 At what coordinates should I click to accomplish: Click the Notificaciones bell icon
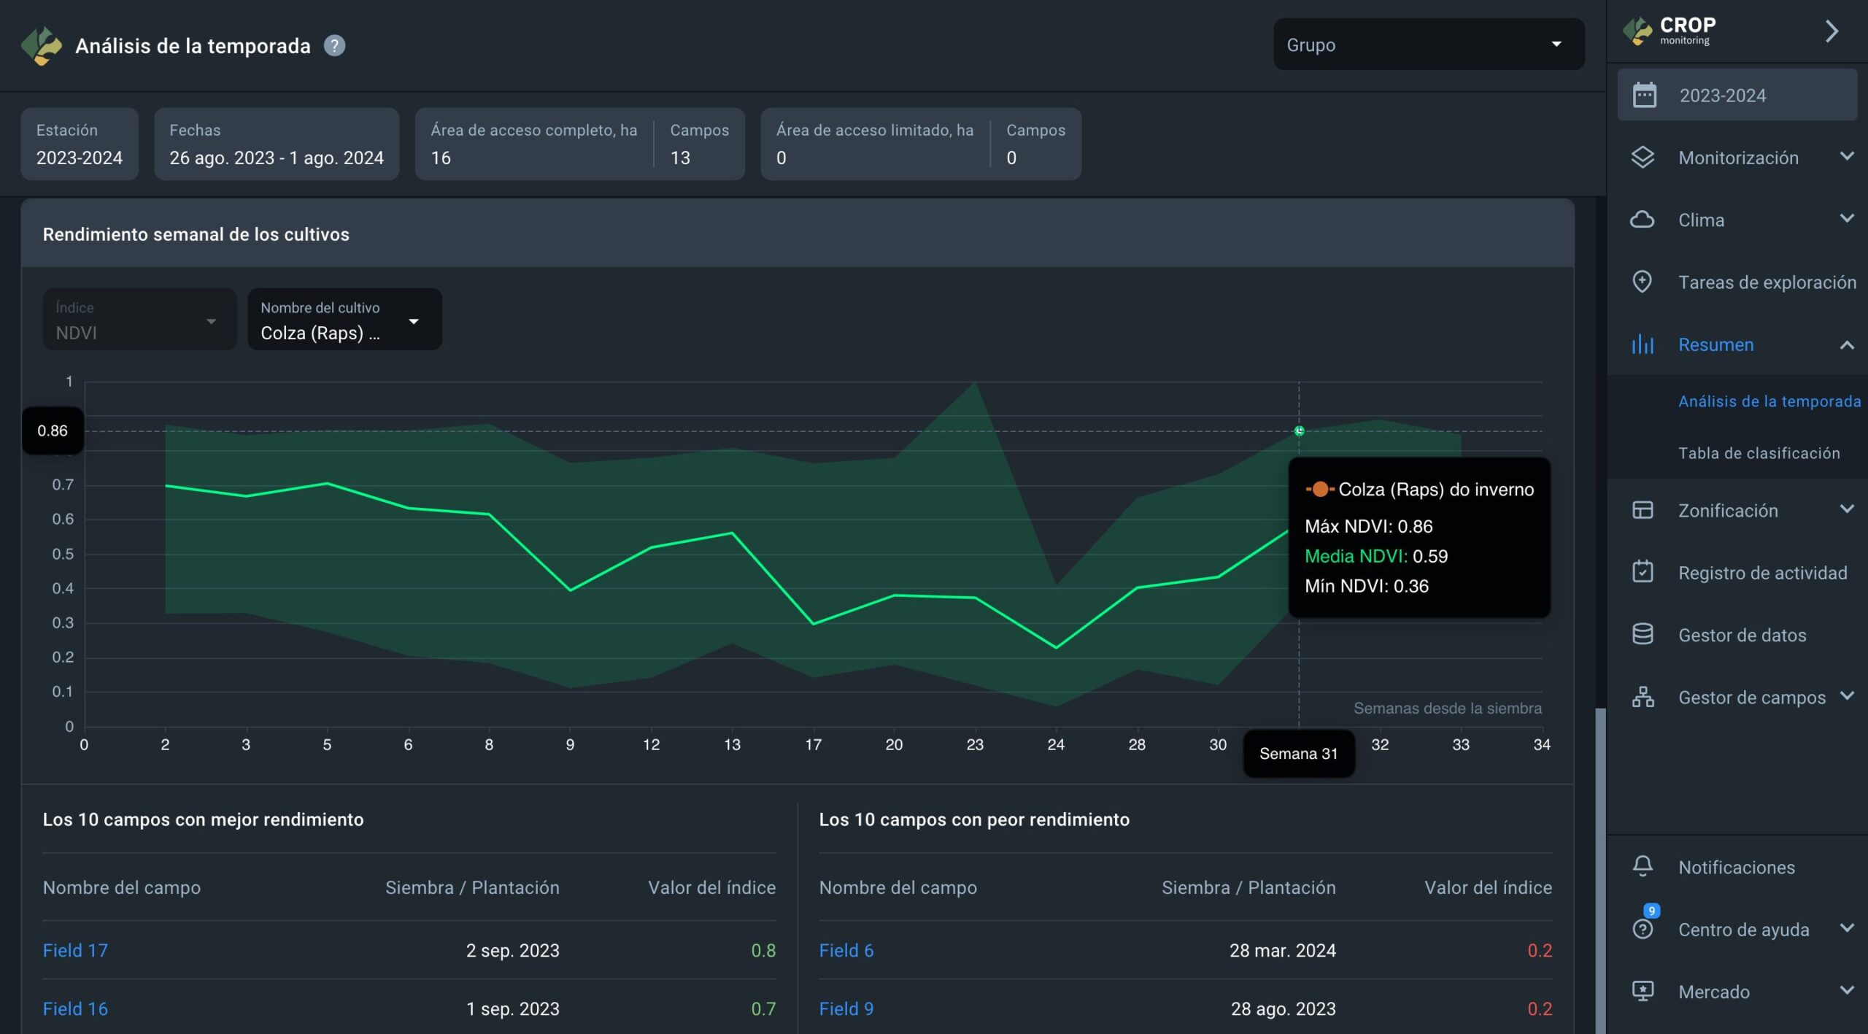pyautogui.click(x=1643, y=866)
